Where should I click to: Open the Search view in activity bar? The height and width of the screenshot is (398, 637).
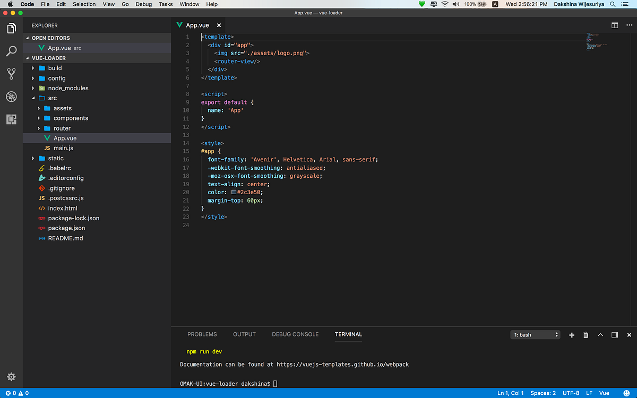[11, 51]
